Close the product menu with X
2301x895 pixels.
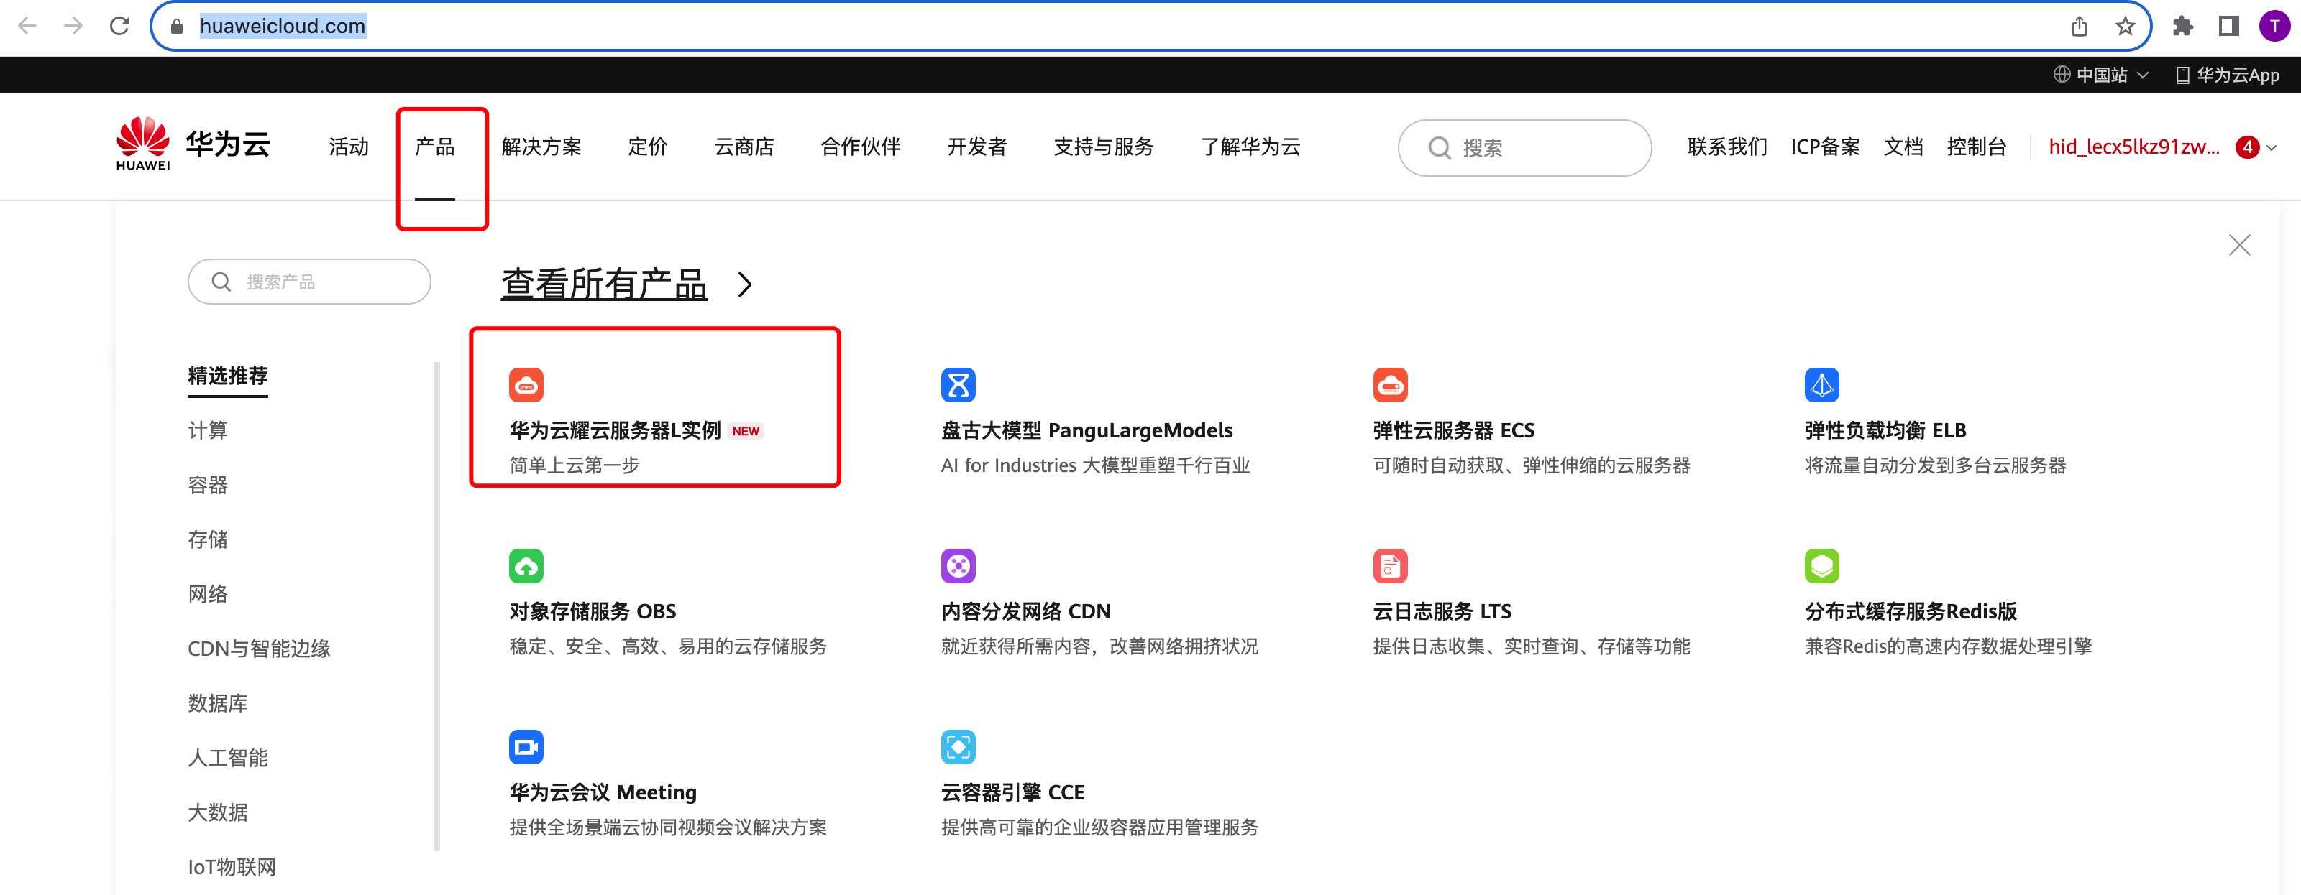[x=2238, y=244]
